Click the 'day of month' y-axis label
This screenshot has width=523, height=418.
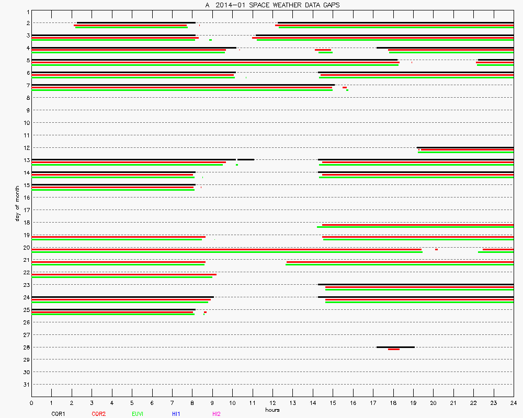click(x=18, y=203)
